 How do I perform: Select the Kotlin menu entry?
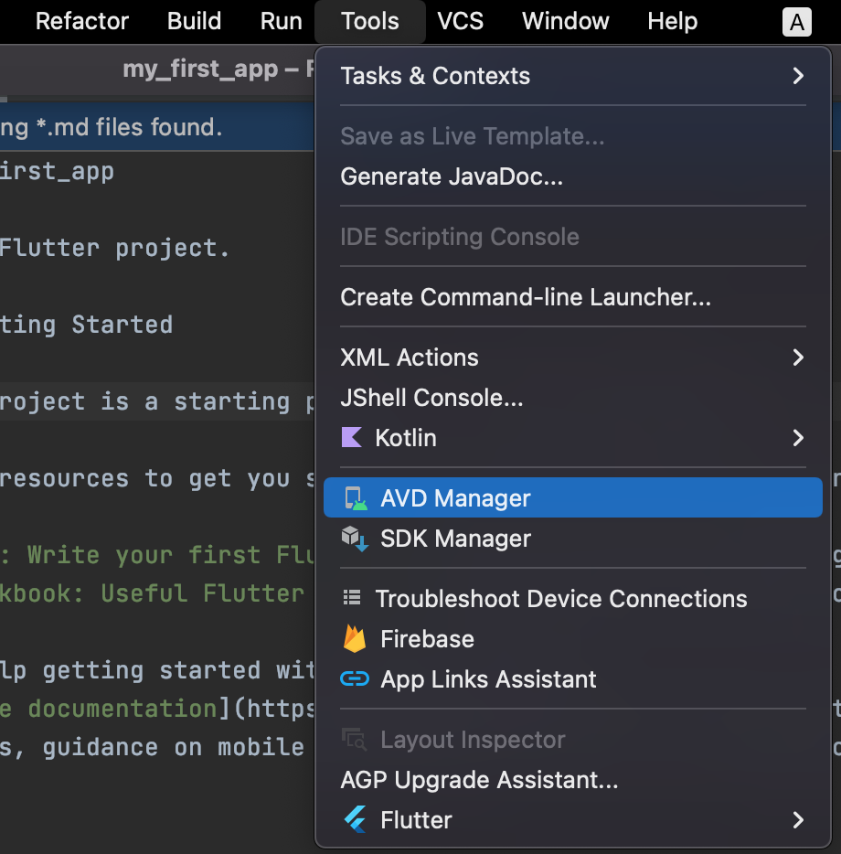point(573,437)
